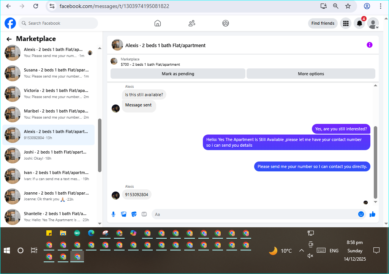
Task: Open the zoom magnifier icon in address bar
Action: (336, 6)
